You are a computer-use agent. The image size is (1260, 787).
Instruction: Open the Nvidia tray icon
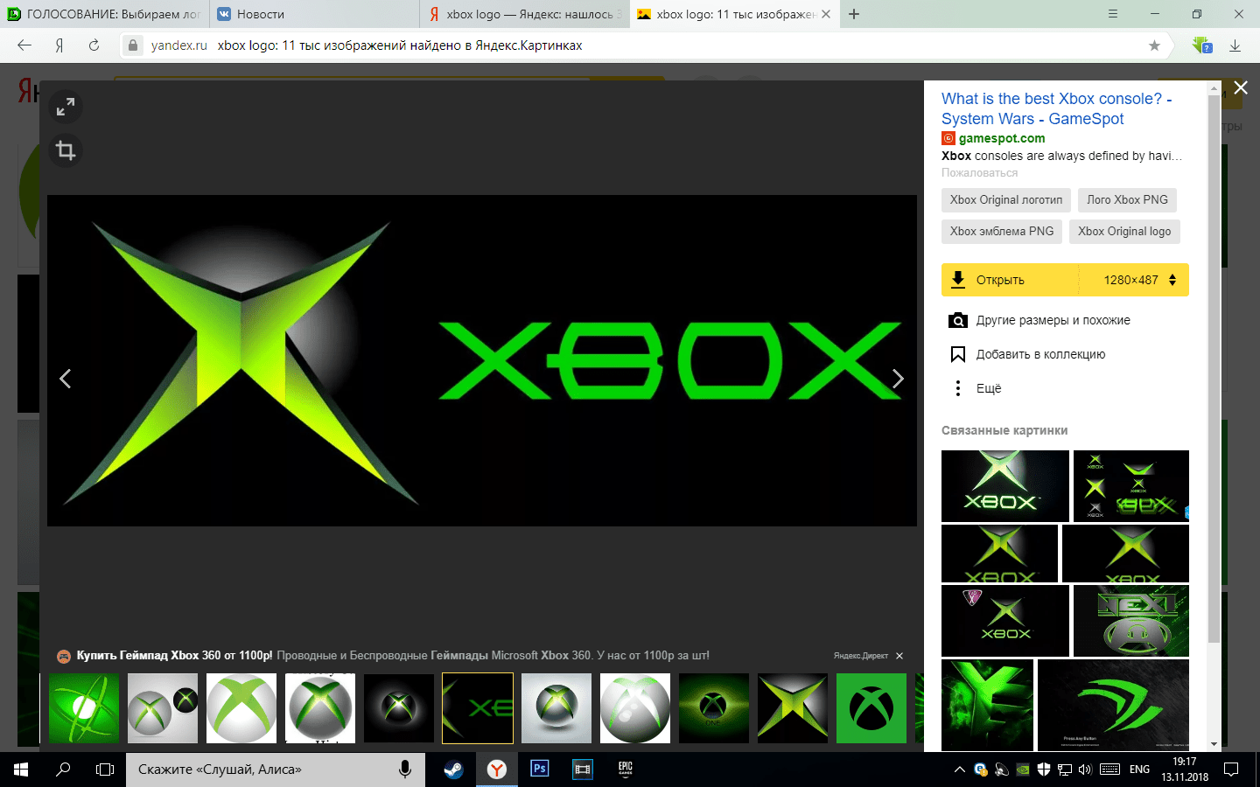[1023, 770]
